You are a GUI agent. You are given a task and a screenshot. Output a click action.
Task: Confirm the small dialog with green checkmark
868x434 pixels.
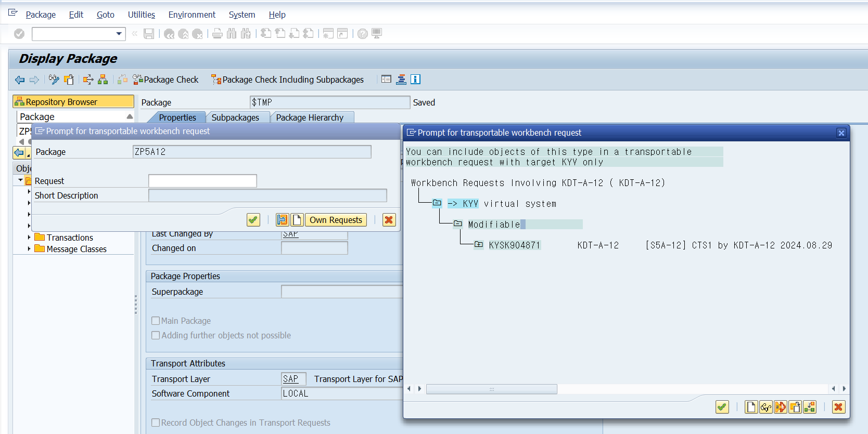[253, 220]
